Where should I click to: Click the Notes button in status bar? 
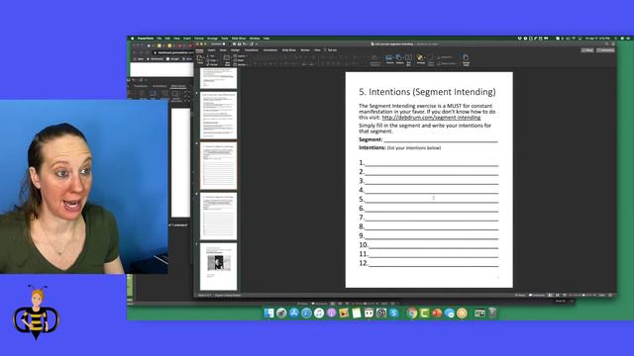(x=520, y=295)
